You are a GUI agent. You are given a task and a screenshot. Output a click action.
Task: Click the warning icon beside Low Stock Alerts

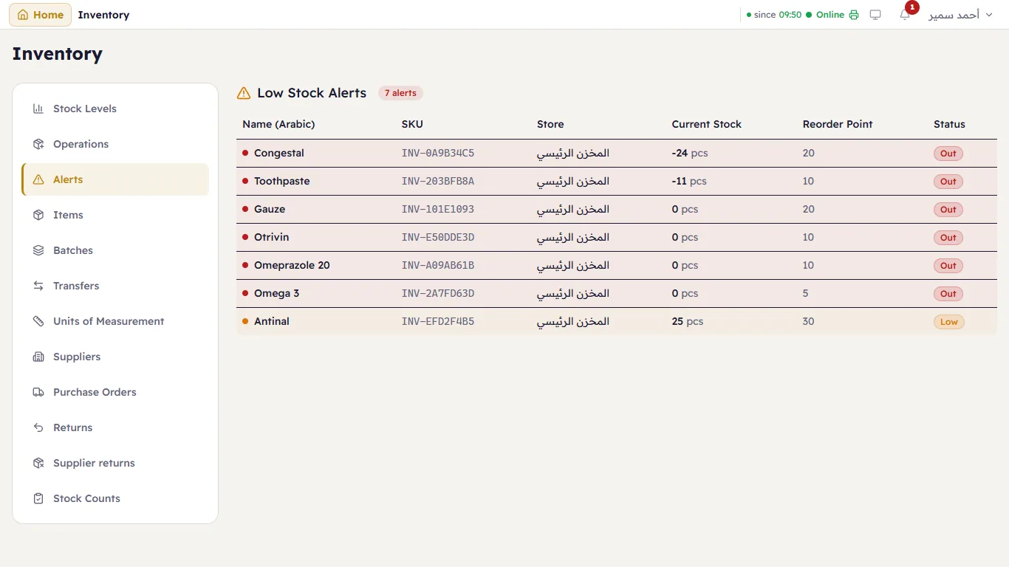pos(244,93)
